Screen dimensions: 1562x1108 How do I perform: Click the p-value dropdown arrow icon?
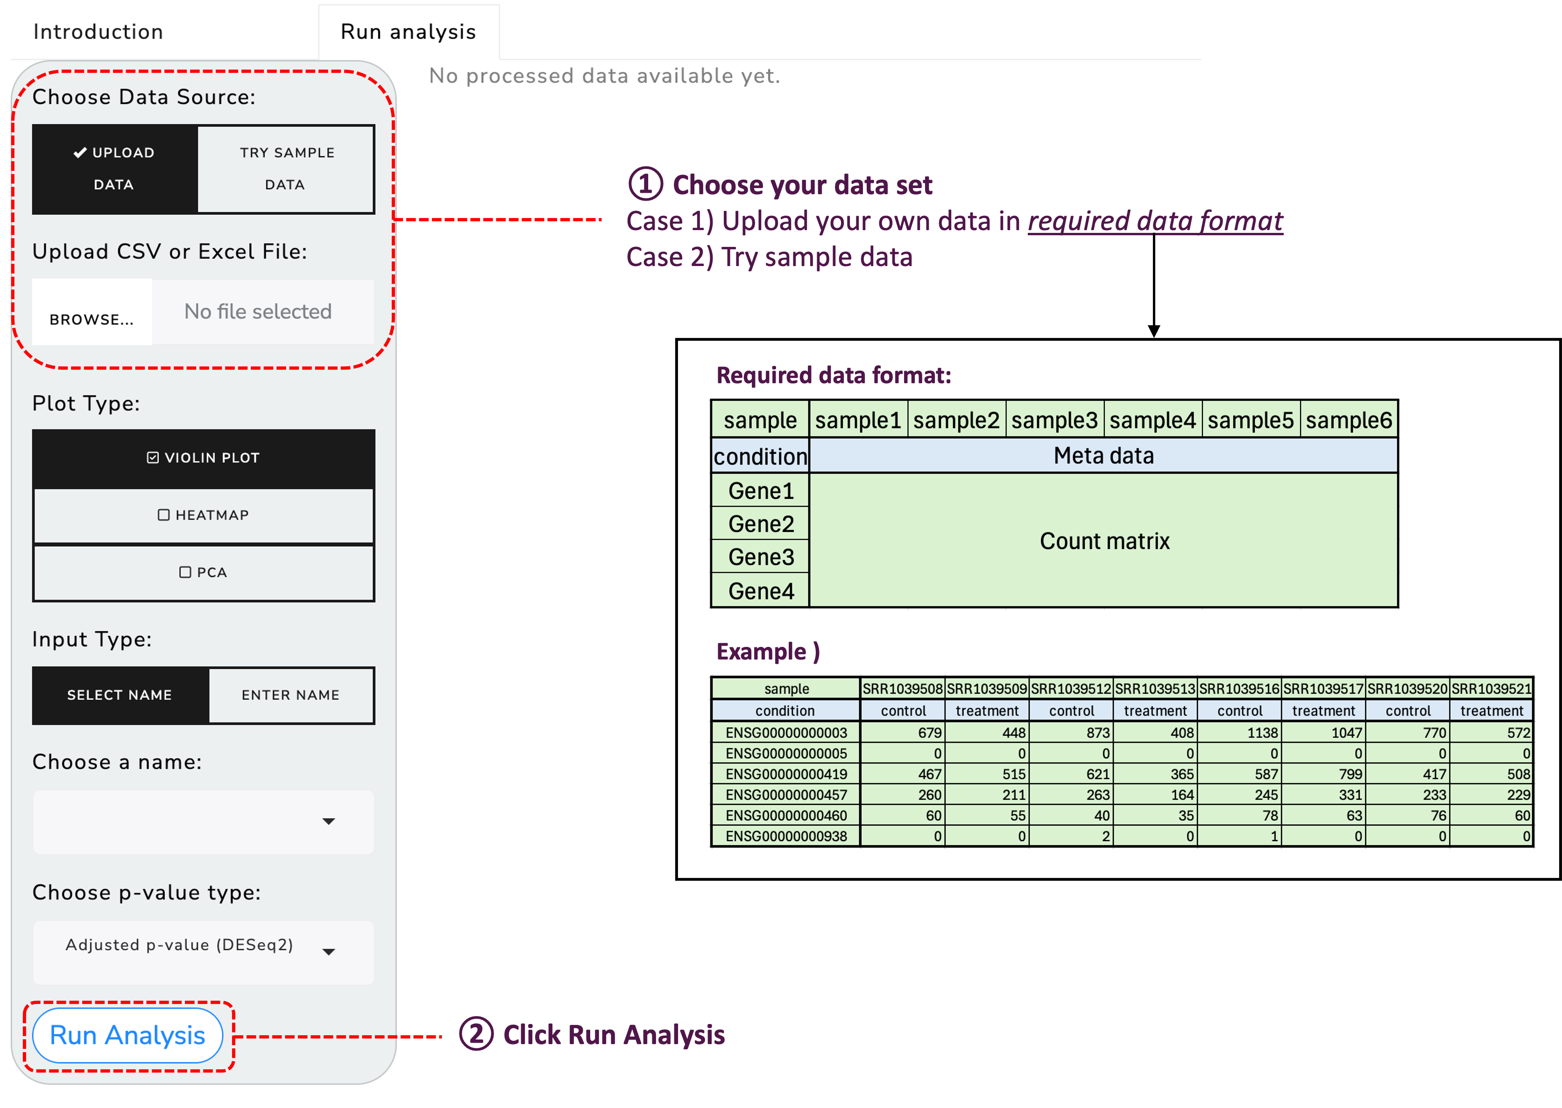[329, 952]
